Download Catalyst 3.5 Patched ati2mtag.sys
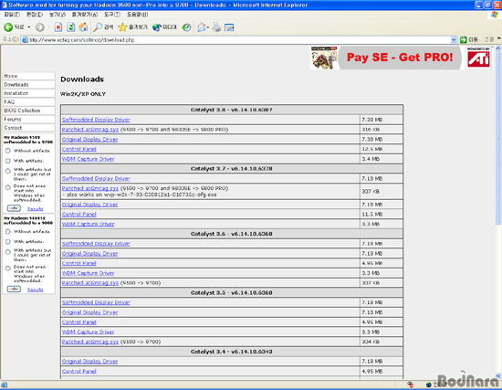The width and height of the screenshot is (502, 390). click(90, 342)
